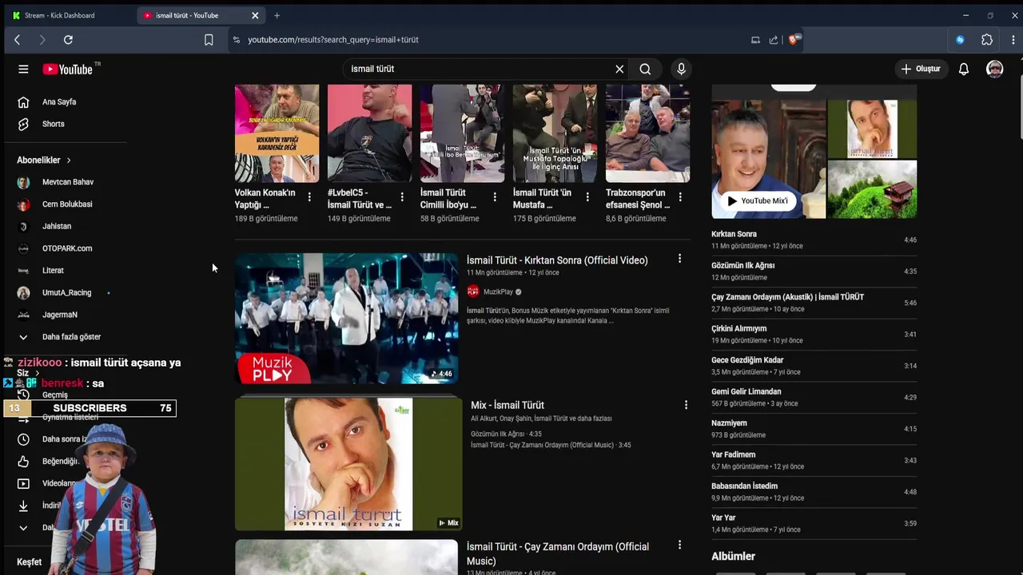1023x575 pixels.
Task: Open the Trabzonspor'un efsanesi Şenol short thumbnail
Action: tap(647, 133)
